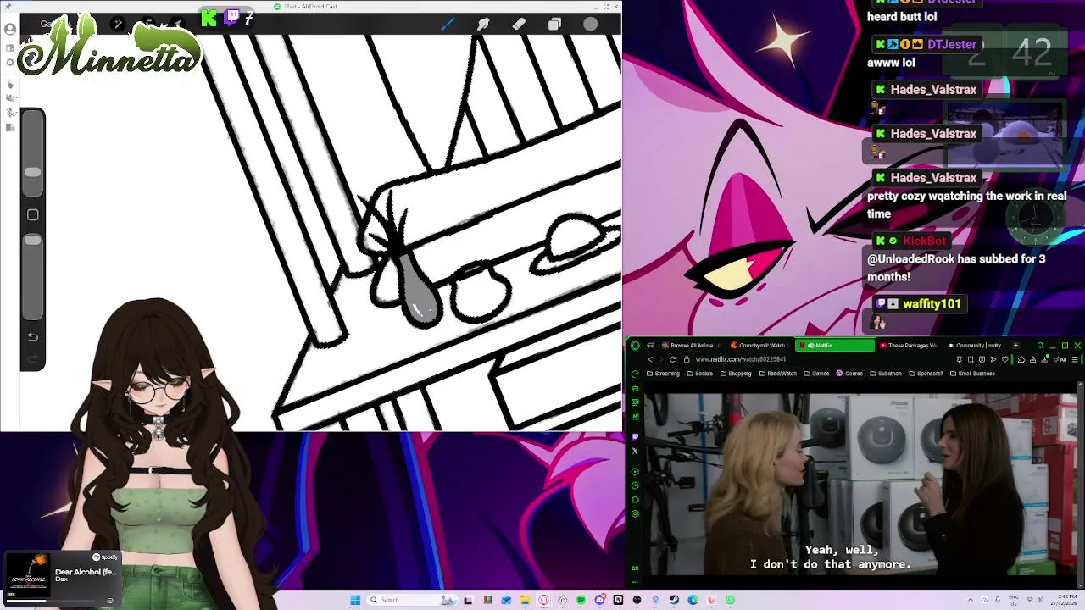Open the browser AI assistant button

click(x=1059, y=359)
